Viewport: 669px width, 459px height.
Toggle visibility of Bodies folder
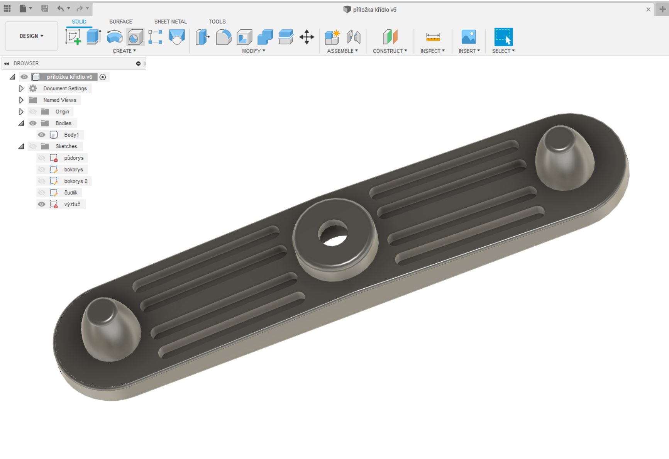tap(33, 123)
